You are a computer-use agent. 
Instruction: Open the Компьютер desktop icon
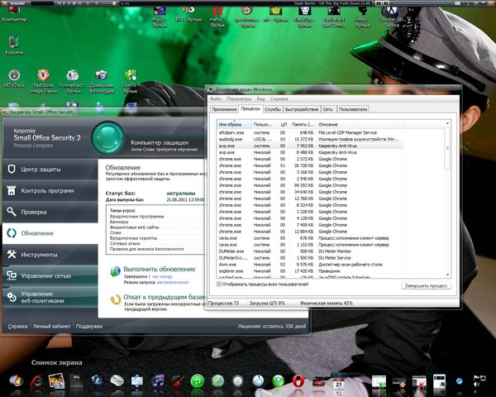[x=14, y=13]
